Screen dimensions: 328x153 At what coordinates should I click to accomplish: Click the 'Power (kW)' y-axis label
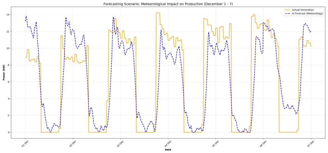4,72
